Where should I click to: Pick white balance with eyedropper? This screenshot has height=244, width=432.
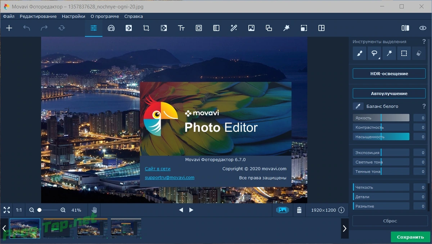tap(358, 106)
